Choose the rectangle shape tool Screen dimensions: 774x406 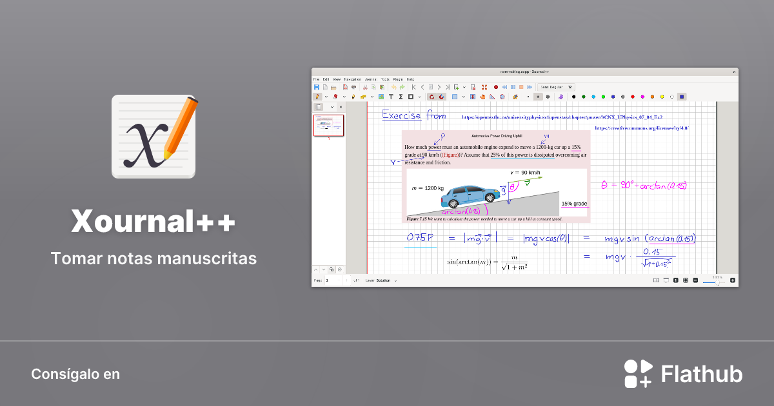pyautogui.click(x=410, y=96)
